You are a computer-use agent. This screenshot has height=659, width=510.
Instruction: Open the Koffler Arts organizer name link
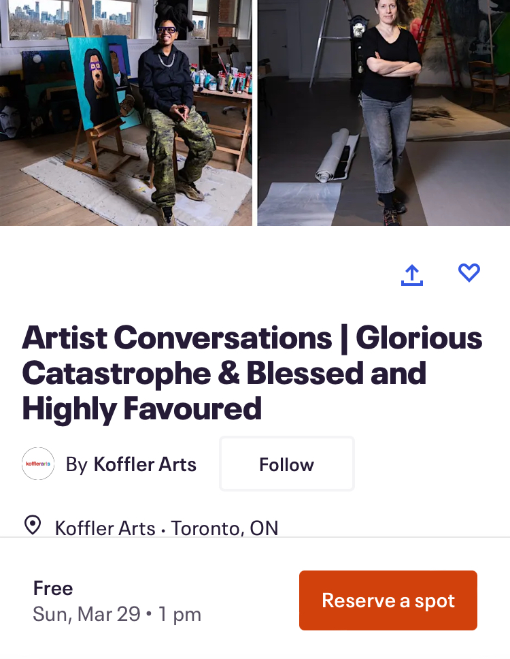coord(145,464)
